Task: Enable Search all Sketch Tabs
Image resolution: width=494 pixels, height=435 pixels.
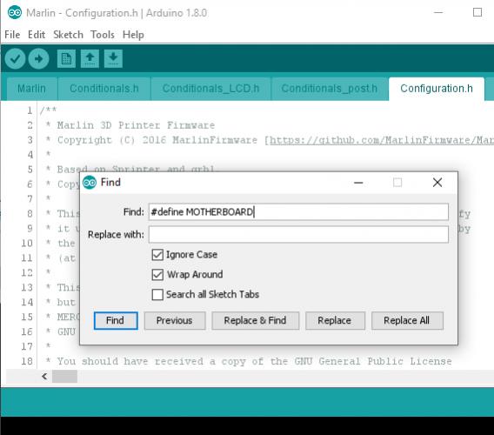Action: pyautogui.click(x=157, y=294)
